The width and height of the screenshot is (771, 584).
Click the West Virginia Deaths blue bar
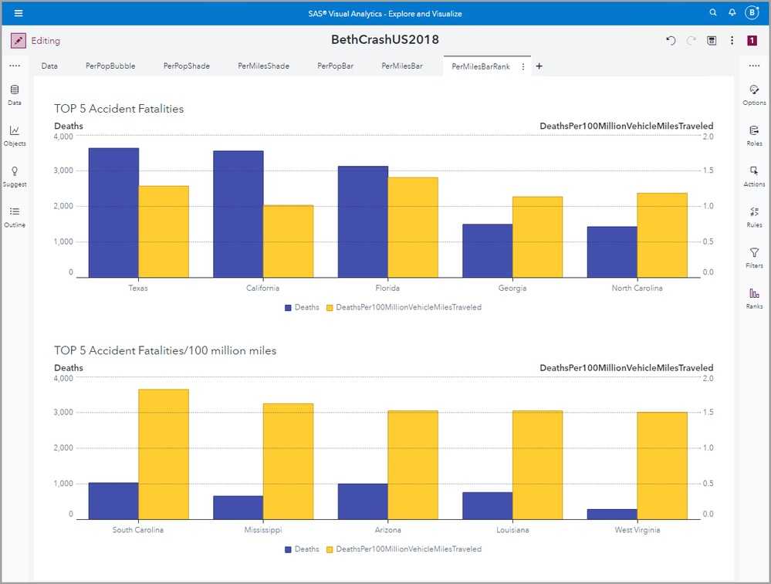click(612, 515)
